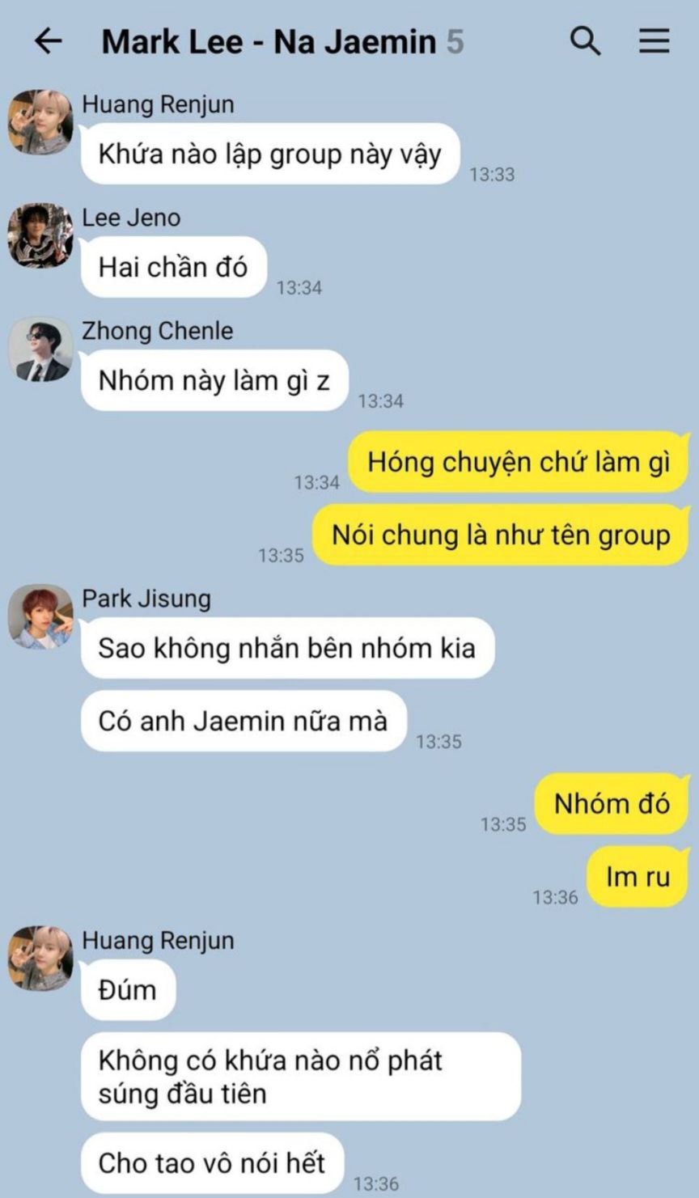The height and width of the screenshot is (1198, 699).
Task: Tap yellow bubble 'Hóng chuyện chứ làm gì'
Action: [x=519, y=462]
